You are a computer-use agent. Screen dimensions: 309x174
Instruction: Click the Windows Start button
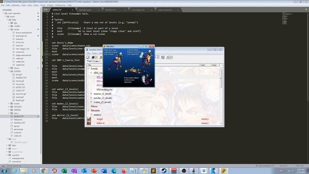click(4, 171)
